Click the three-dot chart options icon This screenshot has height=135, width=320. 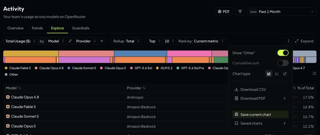(288, 41)
